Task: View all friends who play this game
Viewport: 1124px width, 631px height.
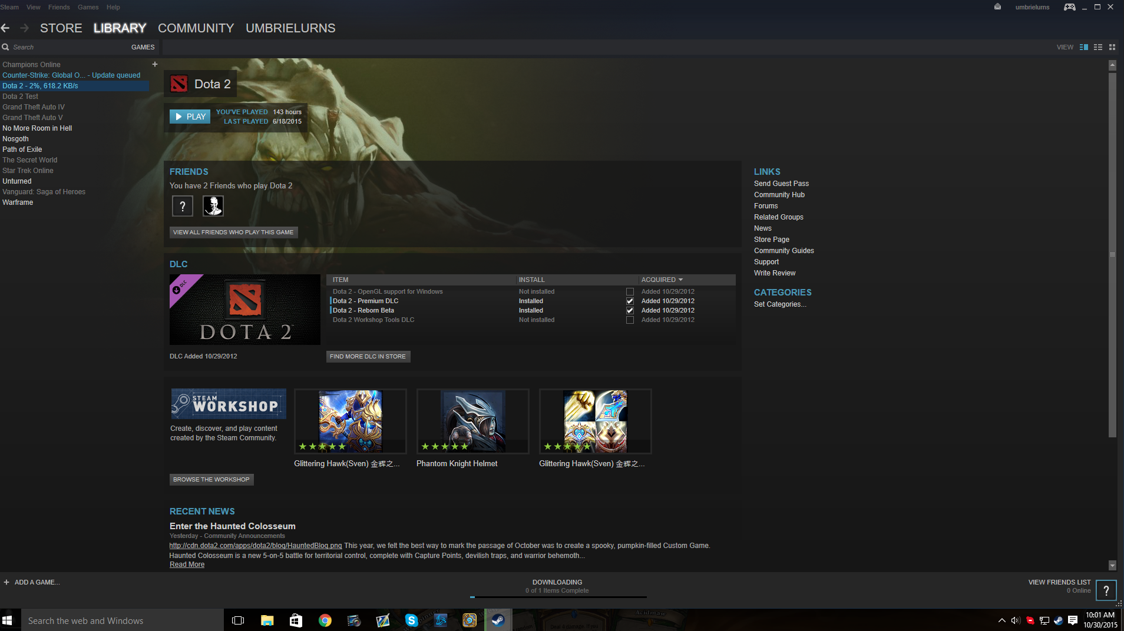Action: tap(233, 233)
